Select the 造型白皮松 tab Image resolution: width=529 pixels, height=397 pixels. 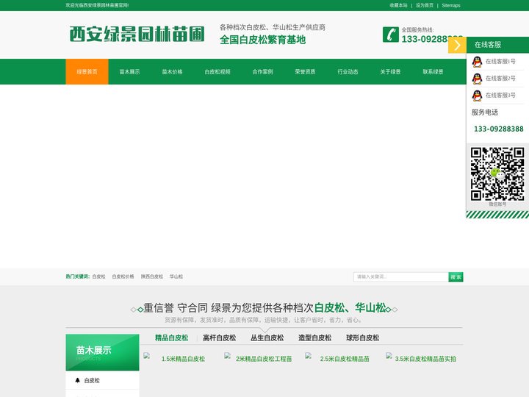[x=314, y=337]
